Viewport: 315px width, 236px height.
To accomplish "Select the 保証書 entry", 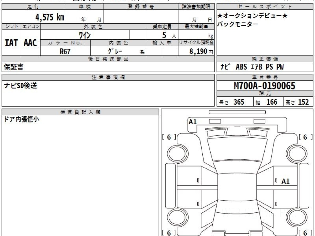I will point(13,67).
